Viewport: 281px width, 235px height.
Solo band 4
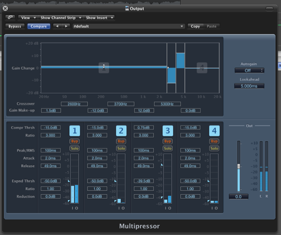pyautogui.click(x=214, y=148)
